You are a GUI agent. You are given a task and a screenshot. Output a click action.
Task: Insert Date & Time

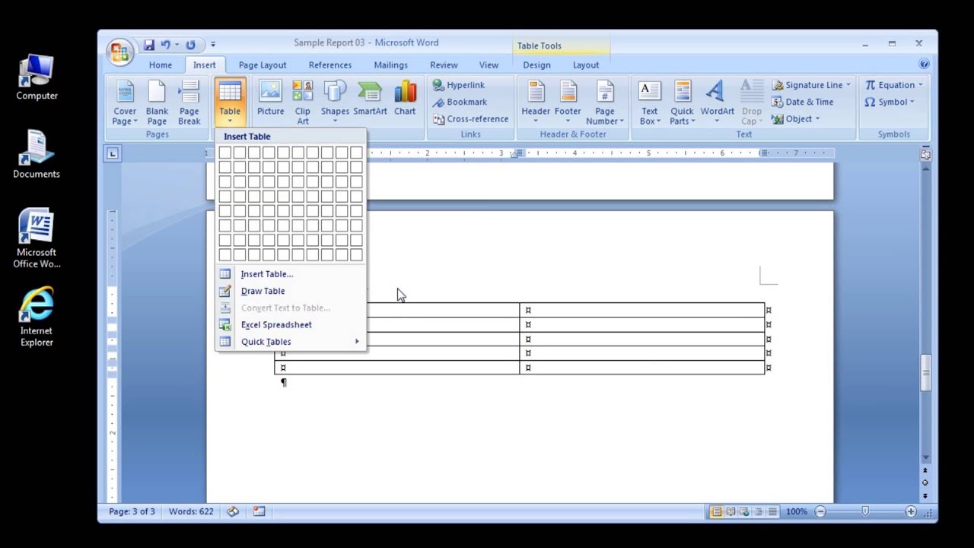pos(802,102)
